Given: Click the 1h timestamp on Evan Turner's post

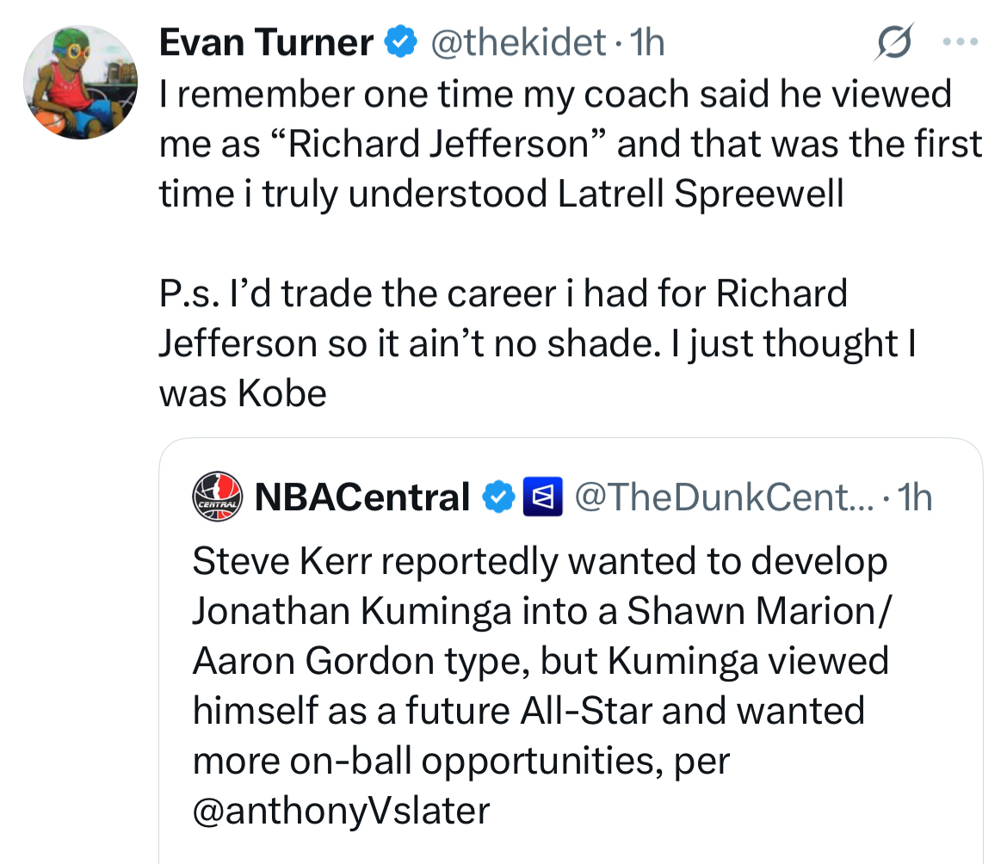Looking at the screenshot, I should (647, 42).
